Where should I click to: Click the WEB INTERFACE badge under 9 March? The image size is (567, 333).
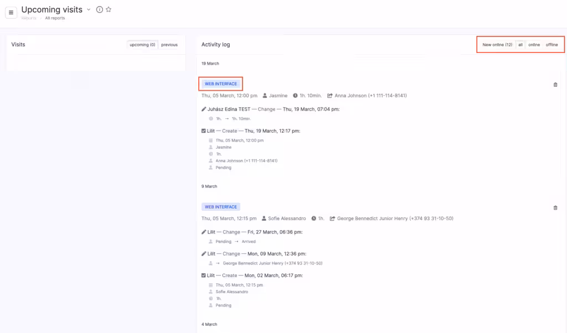(x=221, y=207)
